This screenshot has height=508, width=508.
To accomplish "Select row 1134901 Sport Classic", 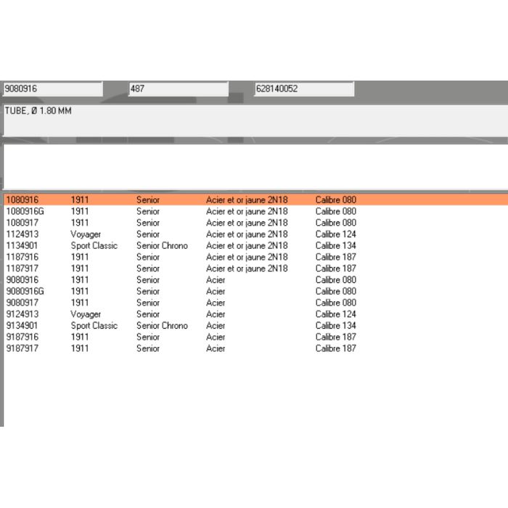I will tap(255, 245).
